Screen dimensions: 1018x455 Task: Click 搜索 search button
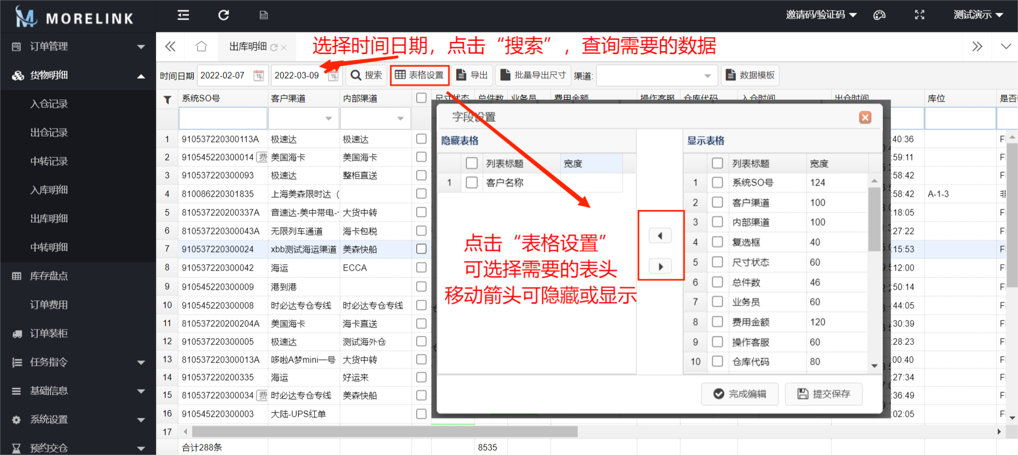[366, 75]
